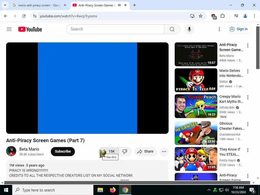View site information icon in address bar
Viewport: 260px width, 195px height.
click(x=35, y=16)
